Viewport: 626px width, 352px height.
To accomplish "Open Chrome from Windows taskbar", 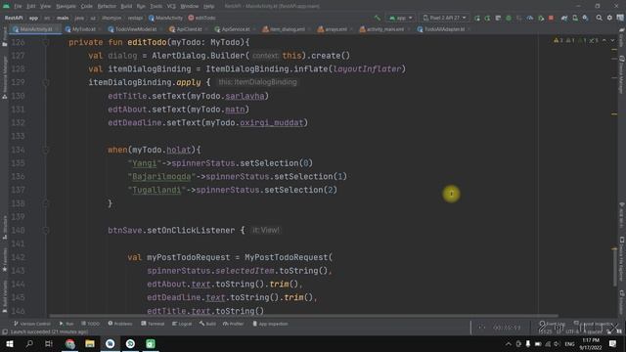I will [x=70, y=343].
